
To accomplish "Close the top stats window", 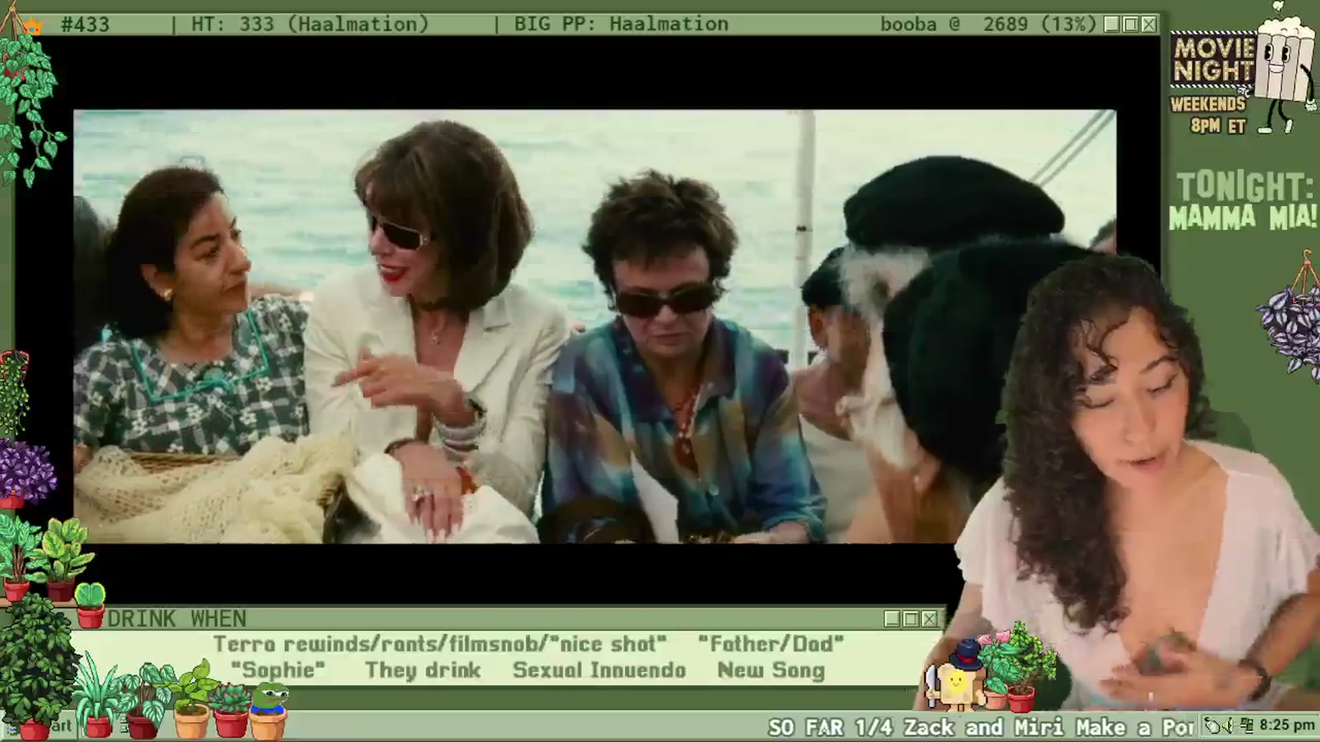I will pyautogui.click(x=1149, y=25).
